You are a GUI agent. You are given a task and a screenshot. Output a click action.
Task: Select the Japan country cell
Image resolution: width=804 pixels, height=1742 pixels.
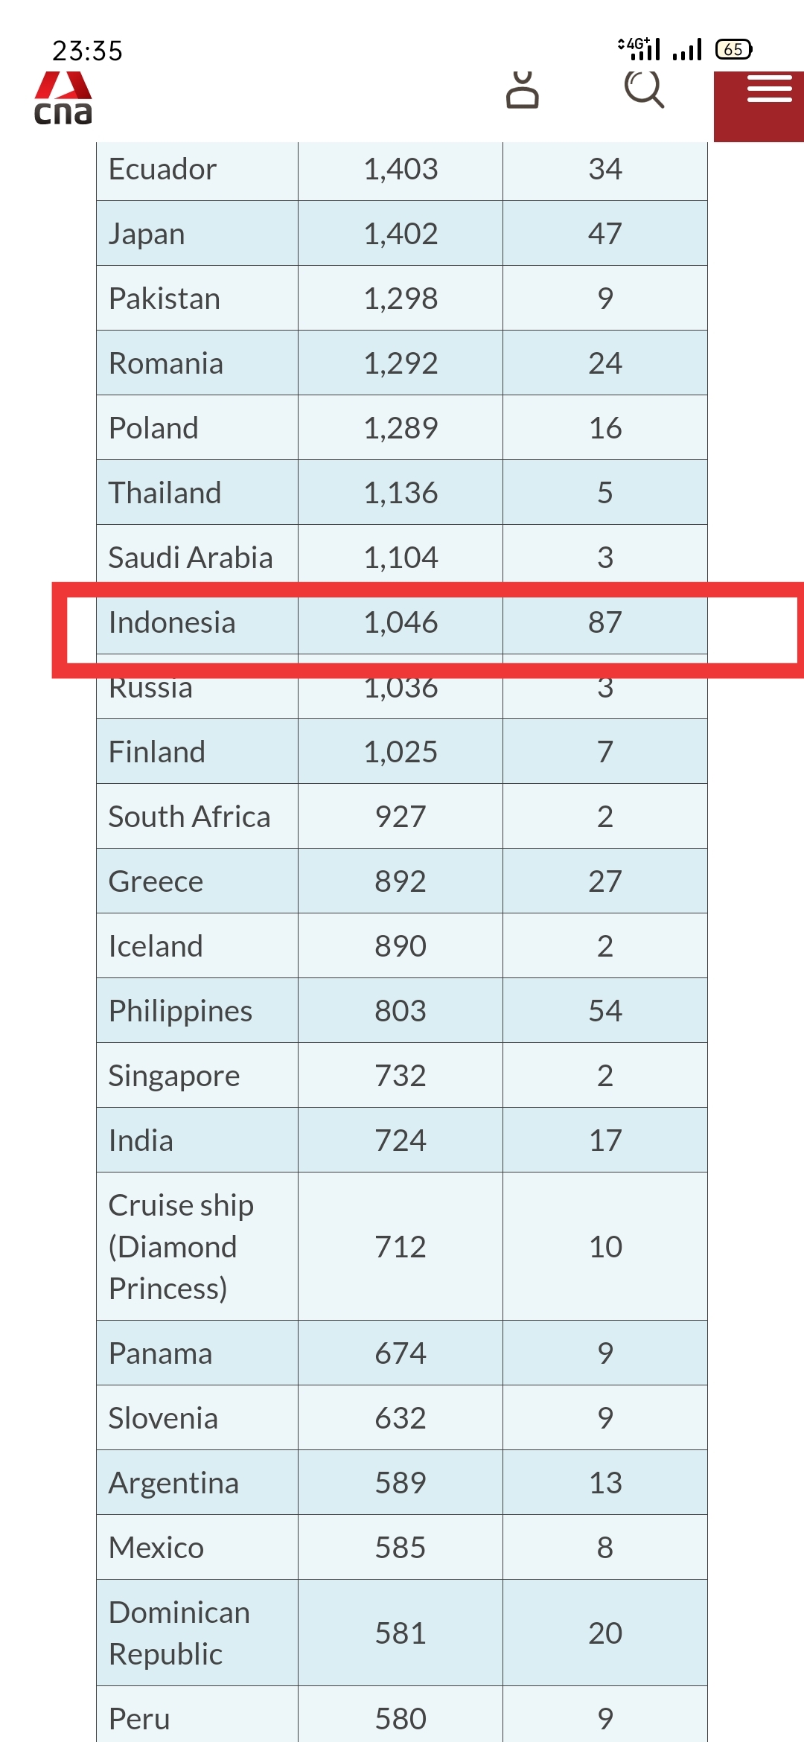[197, 234]
